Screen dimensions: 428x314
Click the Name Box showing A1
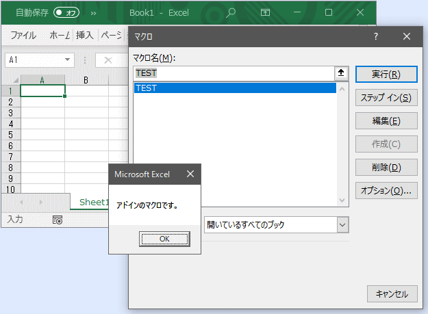click(36, 60)
